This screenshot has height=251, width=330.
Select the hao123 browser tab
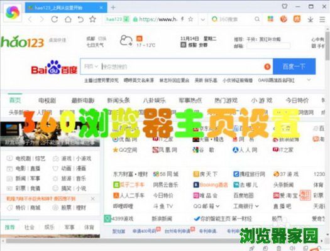pos(66,8)
